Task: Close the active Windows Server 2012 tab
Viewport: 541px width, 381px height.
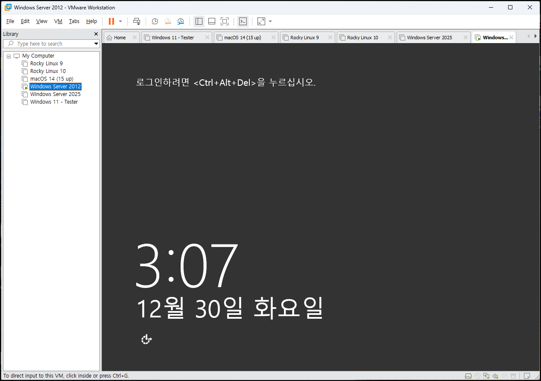Action: coord(511,38)
